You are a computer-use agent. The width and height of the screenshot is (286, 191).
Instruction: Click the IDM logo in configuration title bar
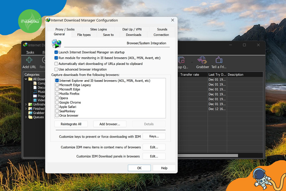(48, 20)
